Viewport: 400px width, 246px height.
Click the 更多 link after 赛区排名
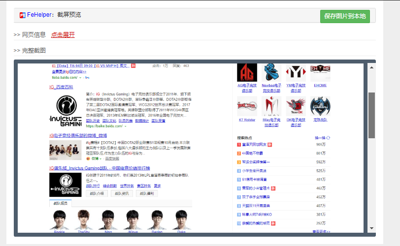158,186
